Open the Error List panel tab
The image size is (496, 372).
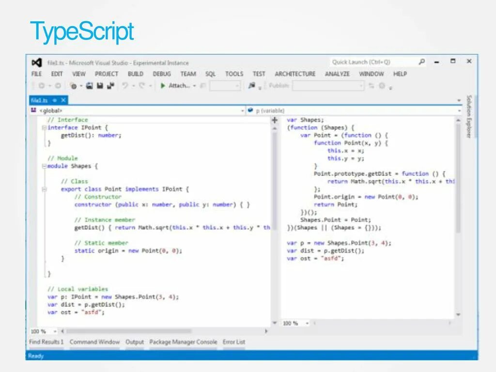234,342
